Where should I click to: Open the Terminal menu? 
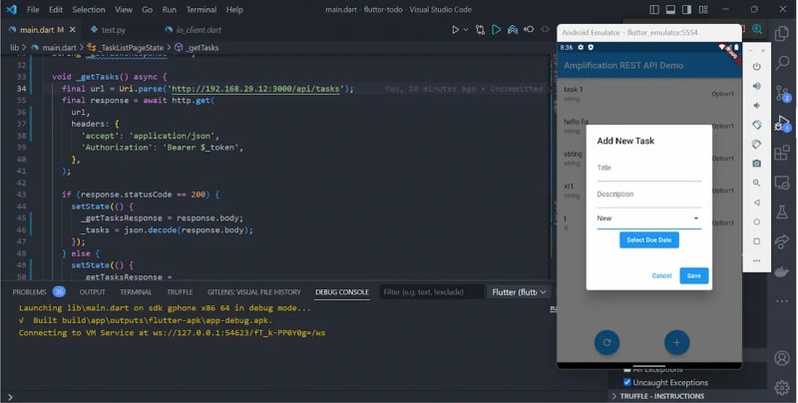tap(201, 9)
